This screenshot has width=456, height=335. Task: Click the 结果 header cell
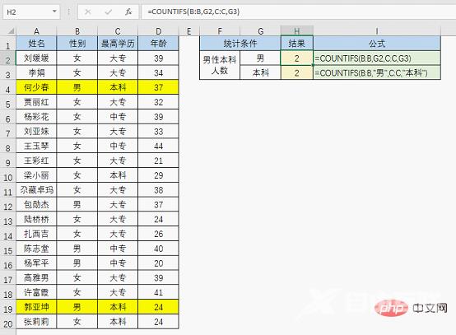coord(296,44)
